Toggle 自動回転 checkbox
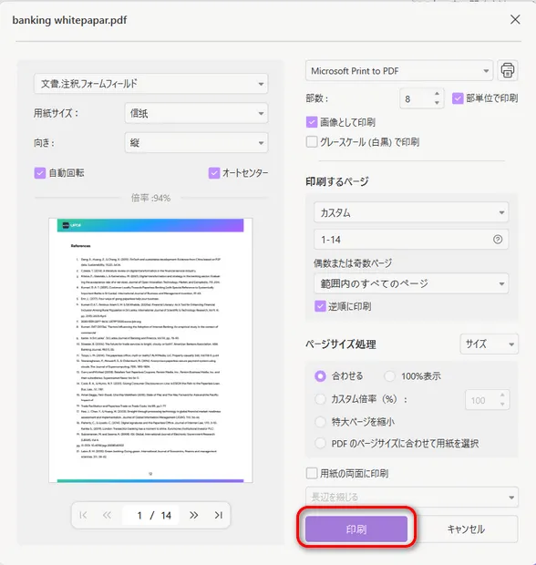The height and width of the screenshot is (565, 536). pos(39,173)
